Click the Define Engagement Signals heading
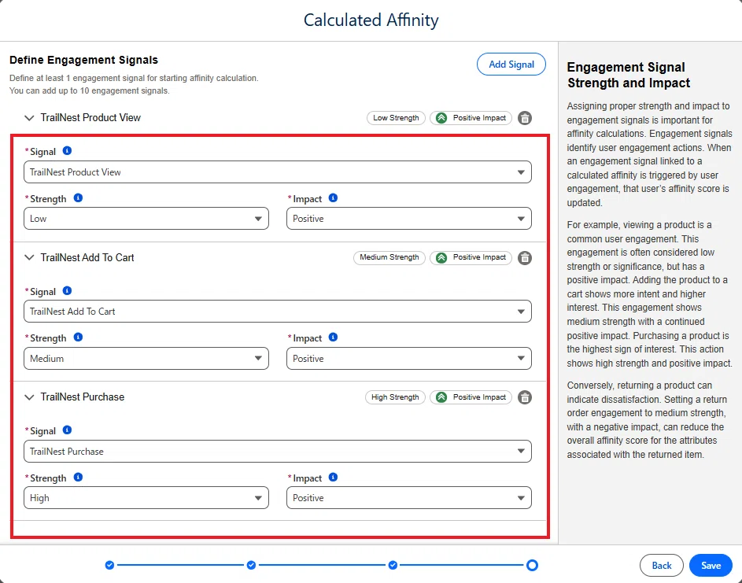This screenshot has height=583, width=742. [x=83, y=60]
